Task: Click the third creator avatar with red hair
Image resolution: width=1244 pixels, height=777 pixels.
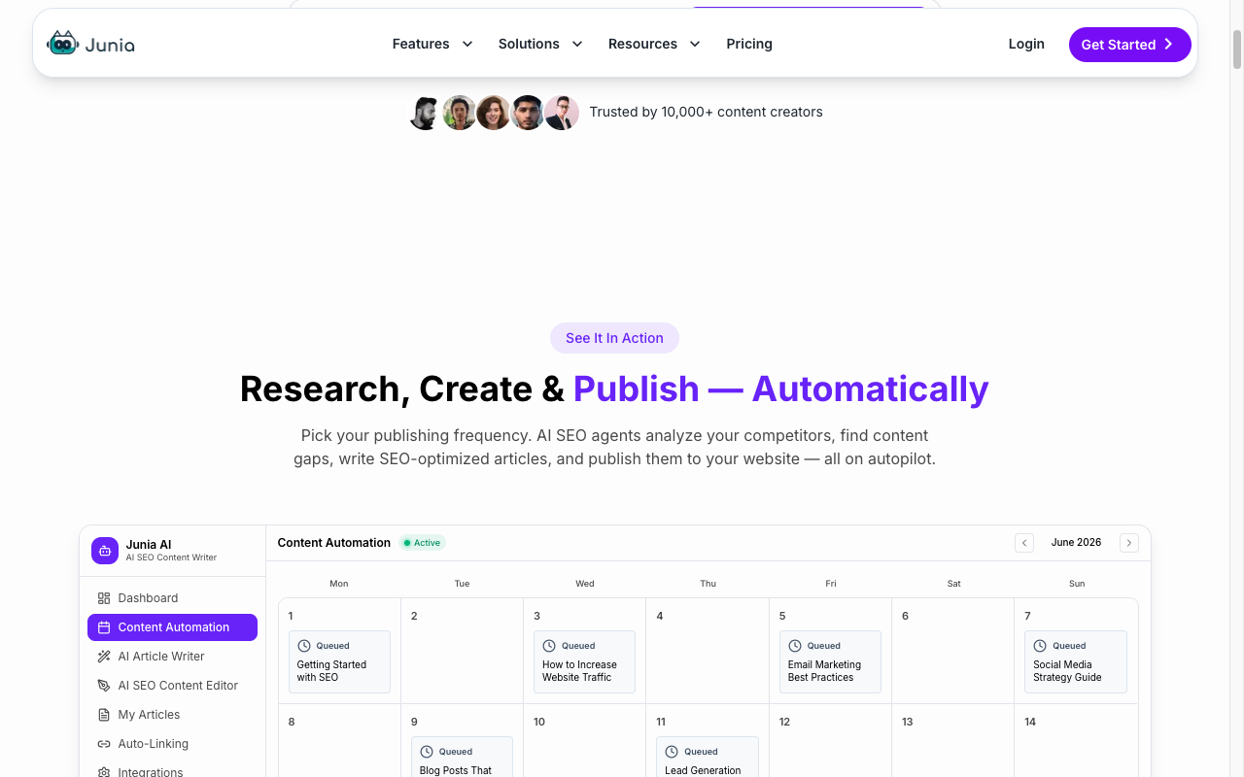Action: click(494, 113)
